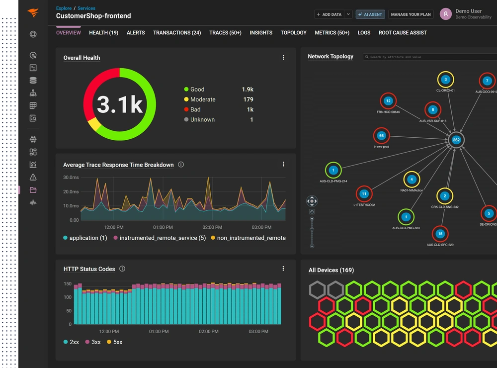Open the chart analytics sidebar icon
The image size is (497, 368).
(33, 164)
